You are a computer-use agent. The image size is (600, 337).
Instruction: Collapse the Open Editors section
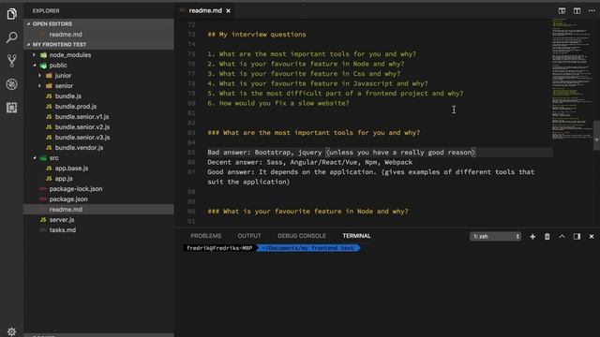click(98, 23)
